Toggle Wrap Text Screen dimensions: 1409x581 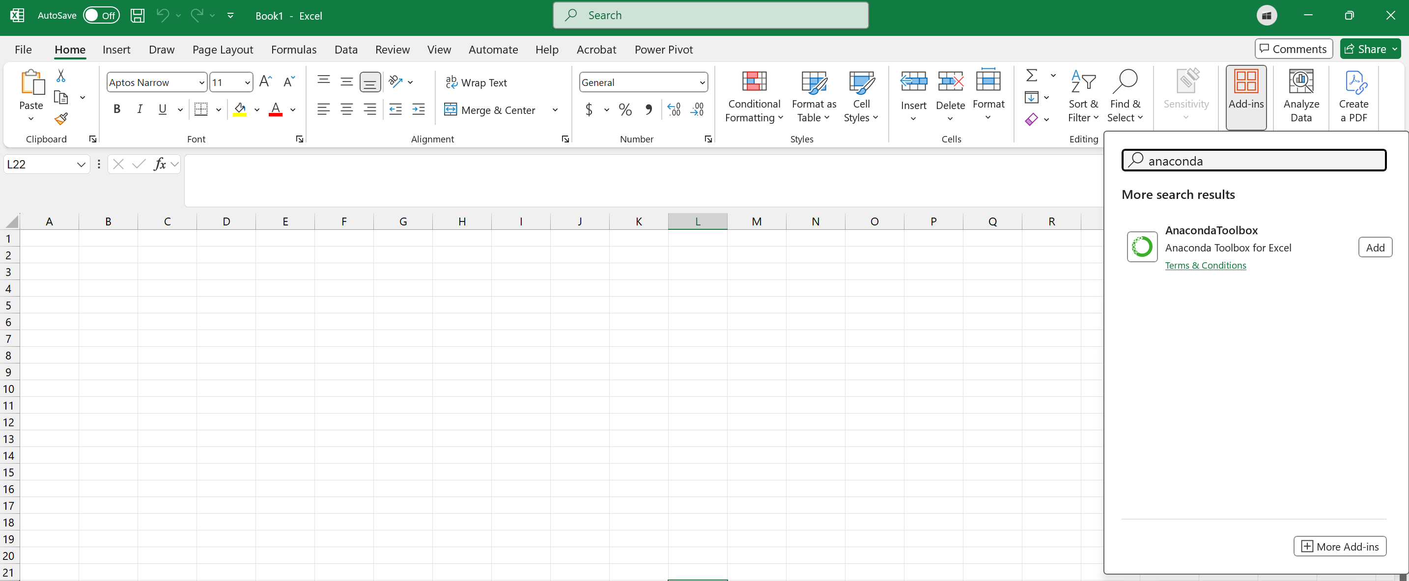click(x=476, y=83)
